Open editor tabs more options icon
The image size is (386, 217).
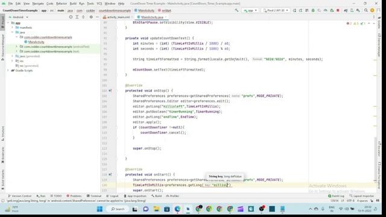pyautogui.click(x=374, y=17)
